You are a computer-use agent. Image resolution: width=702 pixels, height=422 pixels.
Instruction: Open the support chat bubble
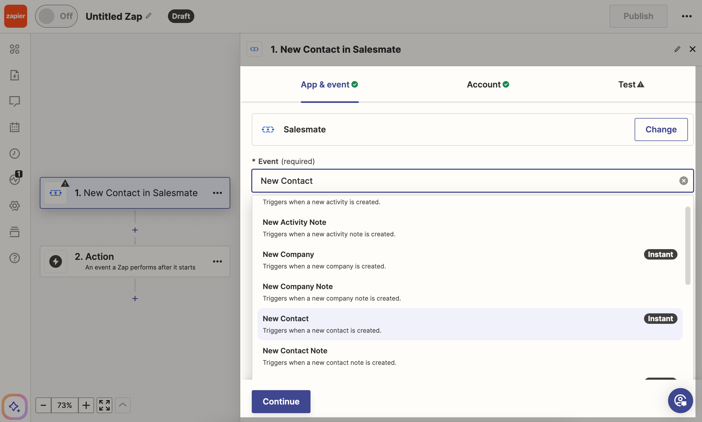(x=680, y=400)
